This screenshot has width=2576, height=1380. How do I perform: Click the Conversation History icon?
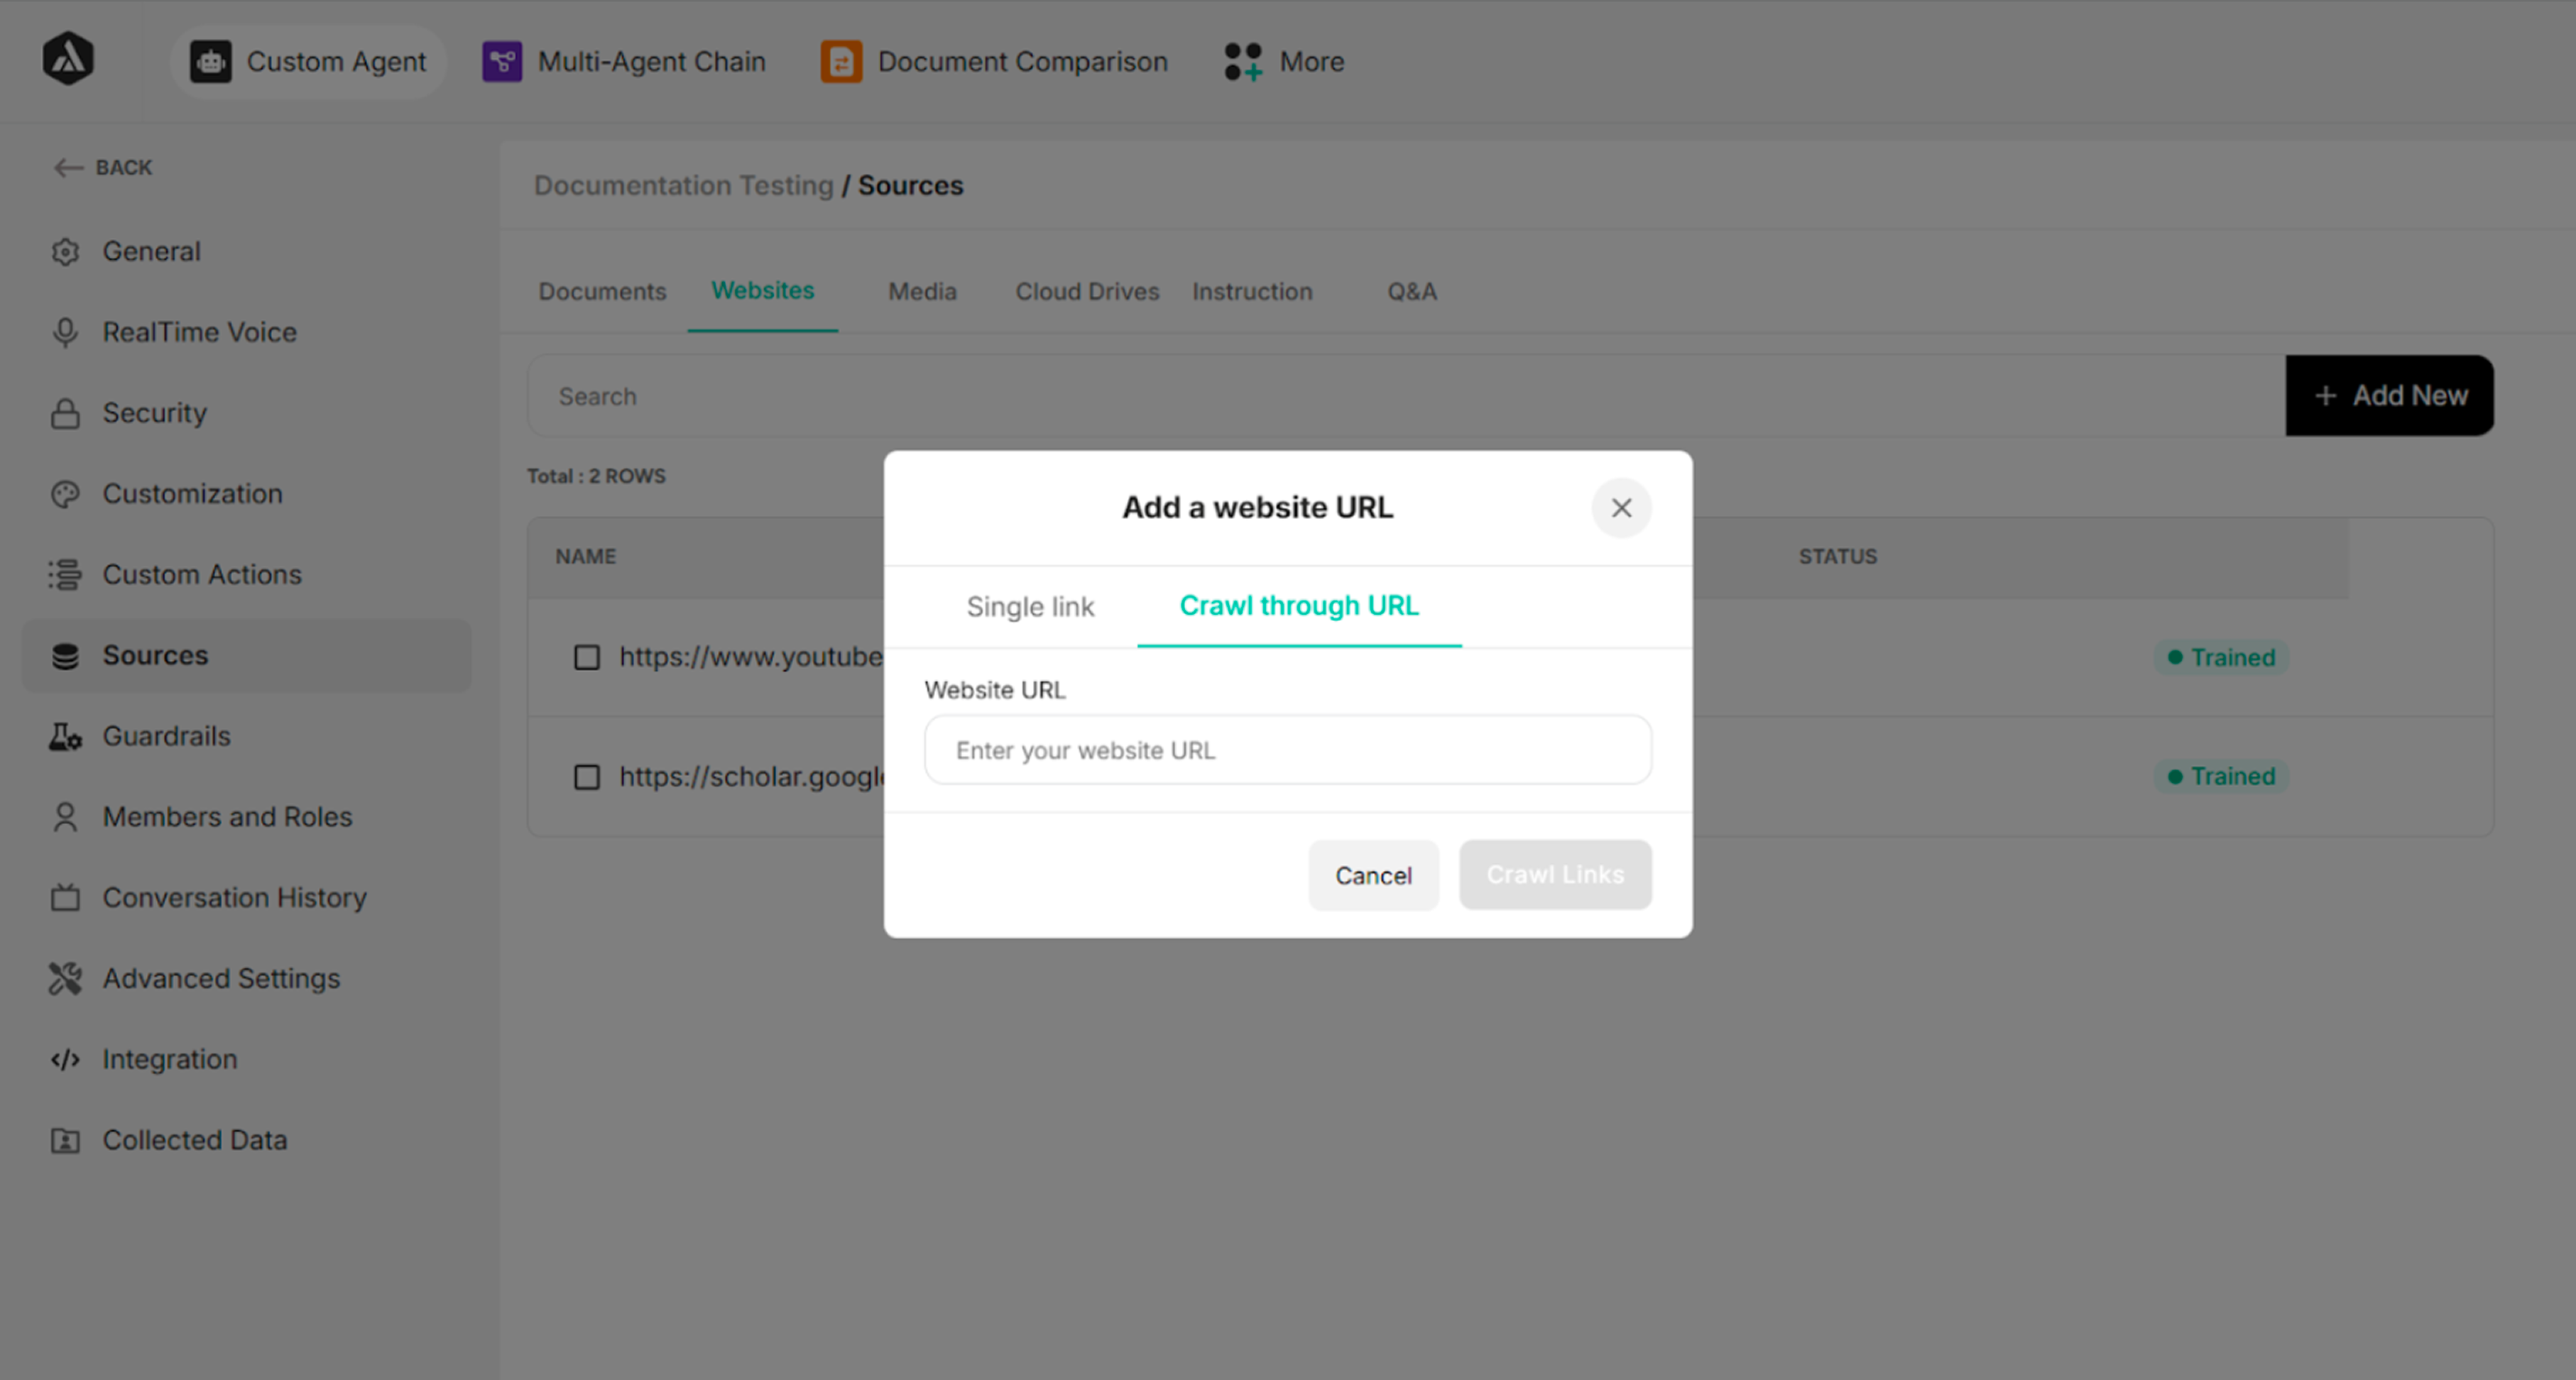pos(65,898)
